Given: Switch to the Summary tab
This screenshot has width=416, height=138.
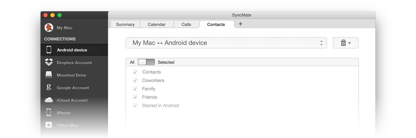Looking at the screenshot, I should coord(125,24).
